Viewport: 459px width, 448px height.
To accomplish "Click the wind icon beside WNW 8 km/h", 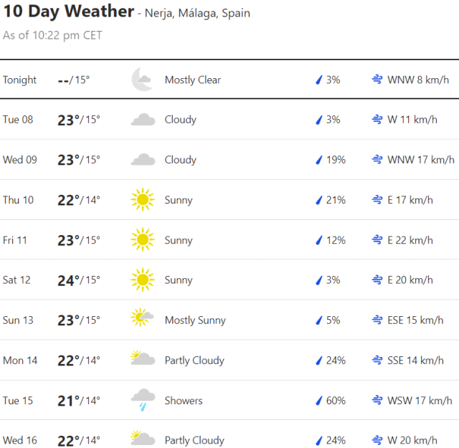I will [x=377, y=80].
